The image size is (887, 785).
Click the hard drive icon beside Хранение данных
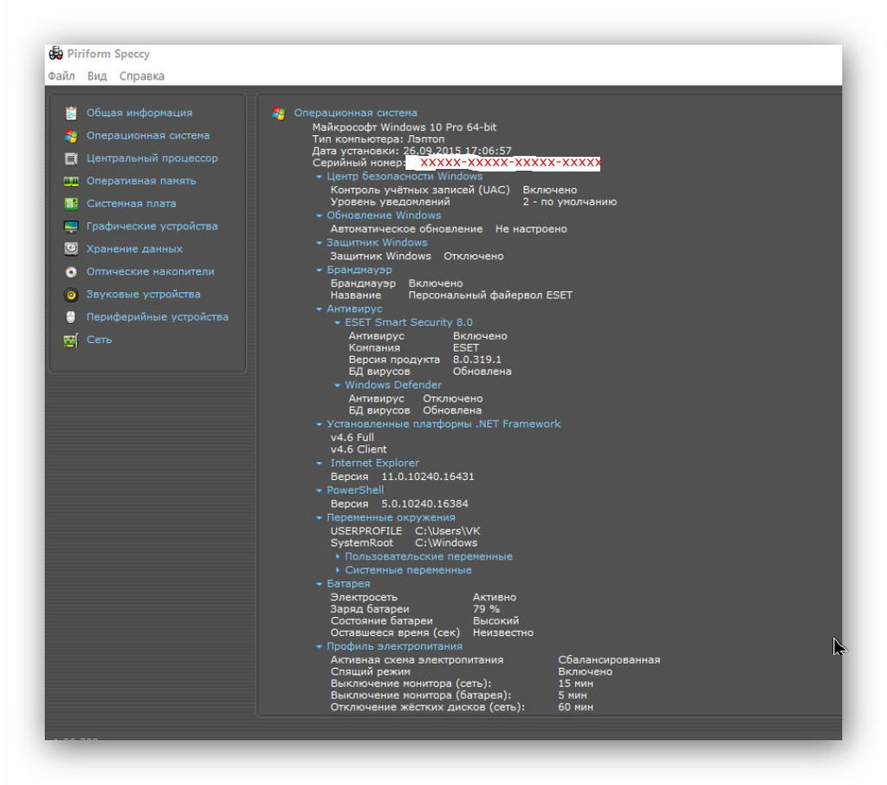click(71, 249)
